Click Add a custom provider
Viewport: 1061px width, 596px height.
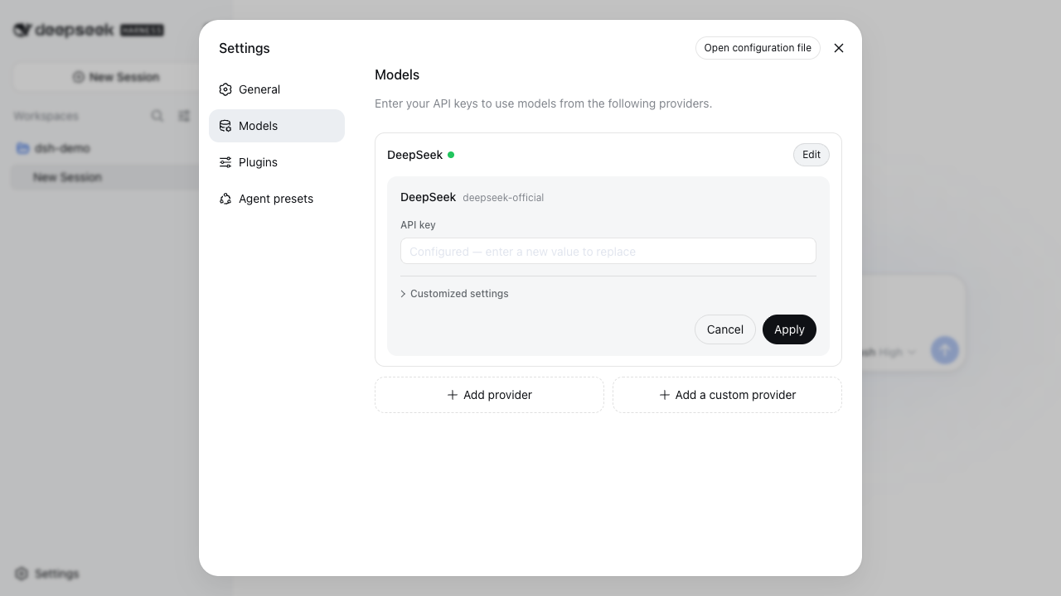click(727, 395)
